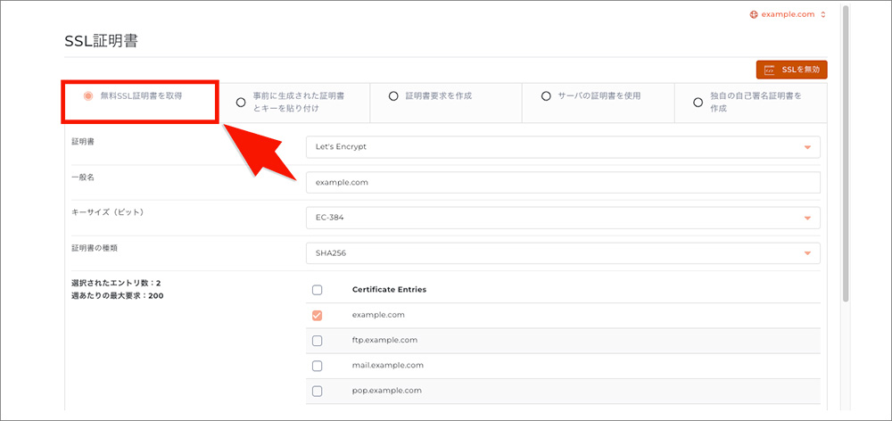Click the page vertical scrollbar
Screen dimensions: 892x421
tap(846, 153)
